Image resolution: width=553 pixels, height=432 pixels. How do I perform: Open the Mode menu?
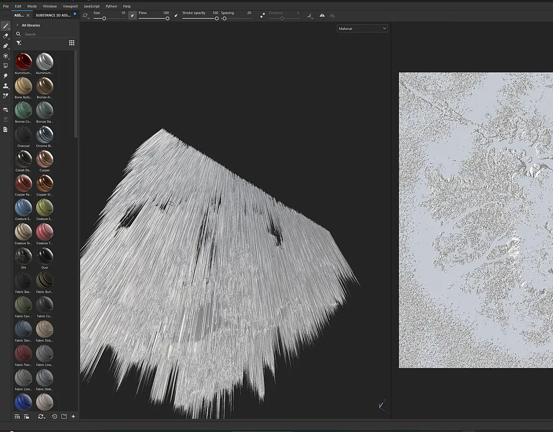[32, 6]
